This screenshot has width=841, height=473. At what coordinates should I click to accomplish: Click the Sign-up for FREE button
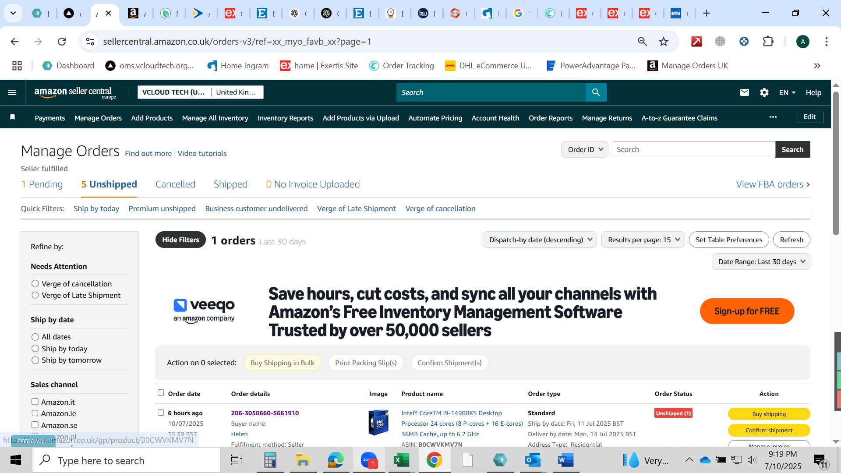point(747,311)
